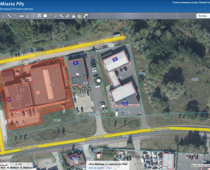The width and height of the screenshot is (210, 170).
Task: Click the polygon shape tool icon
Action: point(74,16)
